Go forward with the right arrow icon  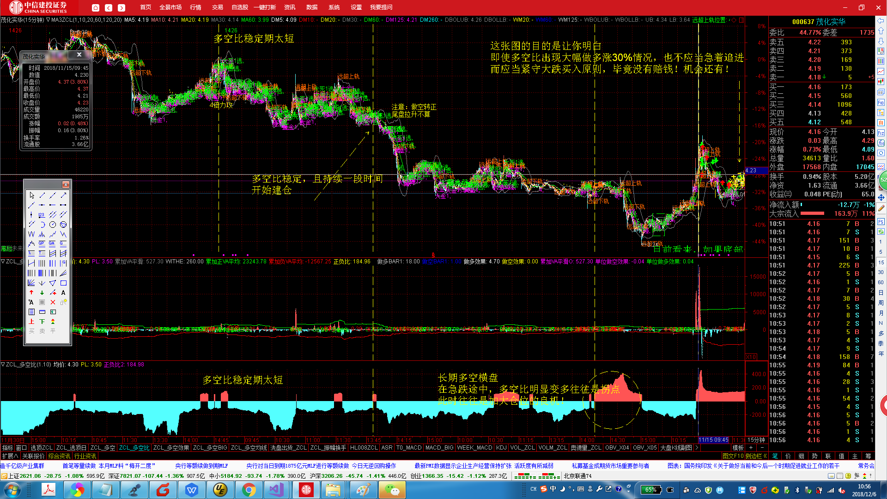click(x=122, y=7)
